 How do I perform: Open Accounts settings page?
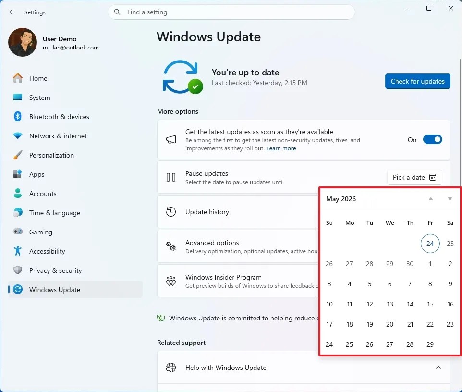[x=75, y=193]
